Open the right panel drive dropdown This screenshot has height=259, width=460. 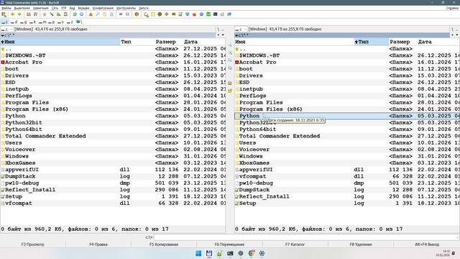241,29
